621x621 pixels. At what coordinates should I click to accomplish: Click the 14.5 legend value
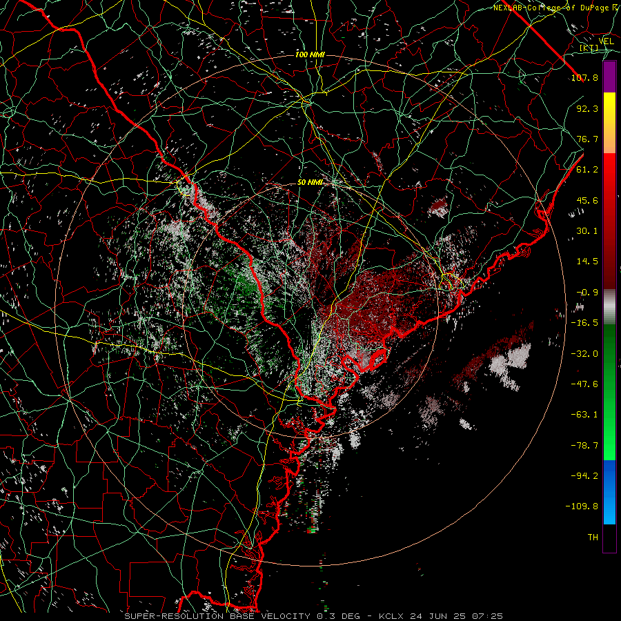pos(587,262)
